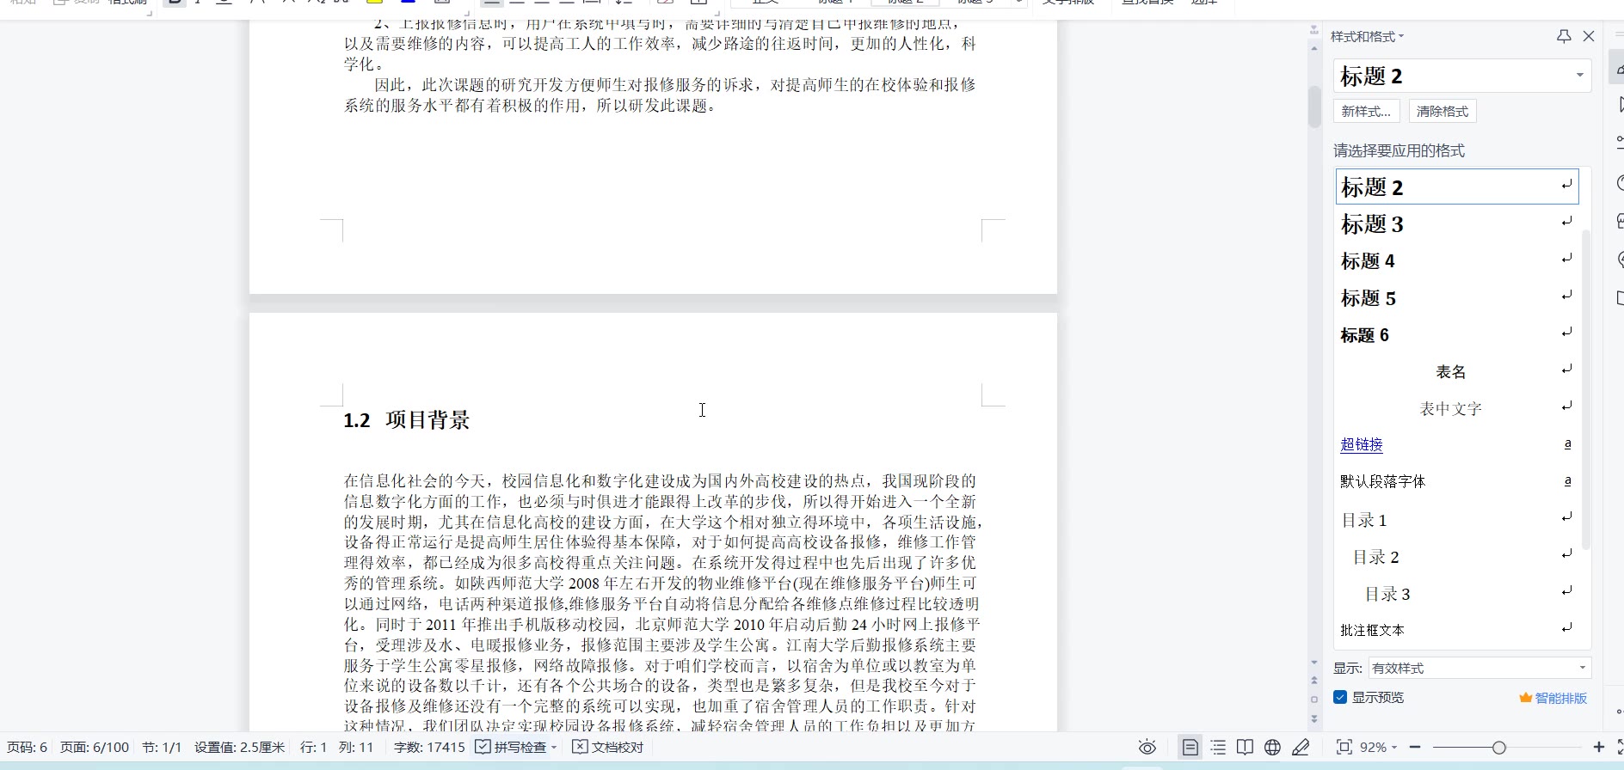This screenshot has height=770, width=1624.
Task: Click the 节: 1/1 status entry
Action: point(161,747)
